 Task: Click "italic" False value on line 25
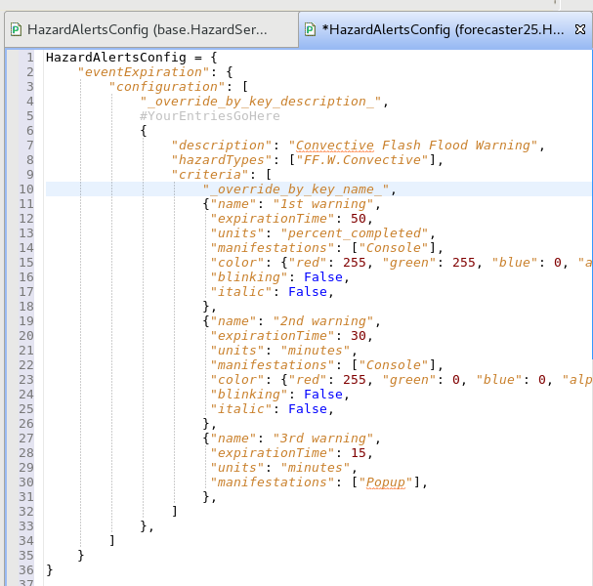coord(308,409)
